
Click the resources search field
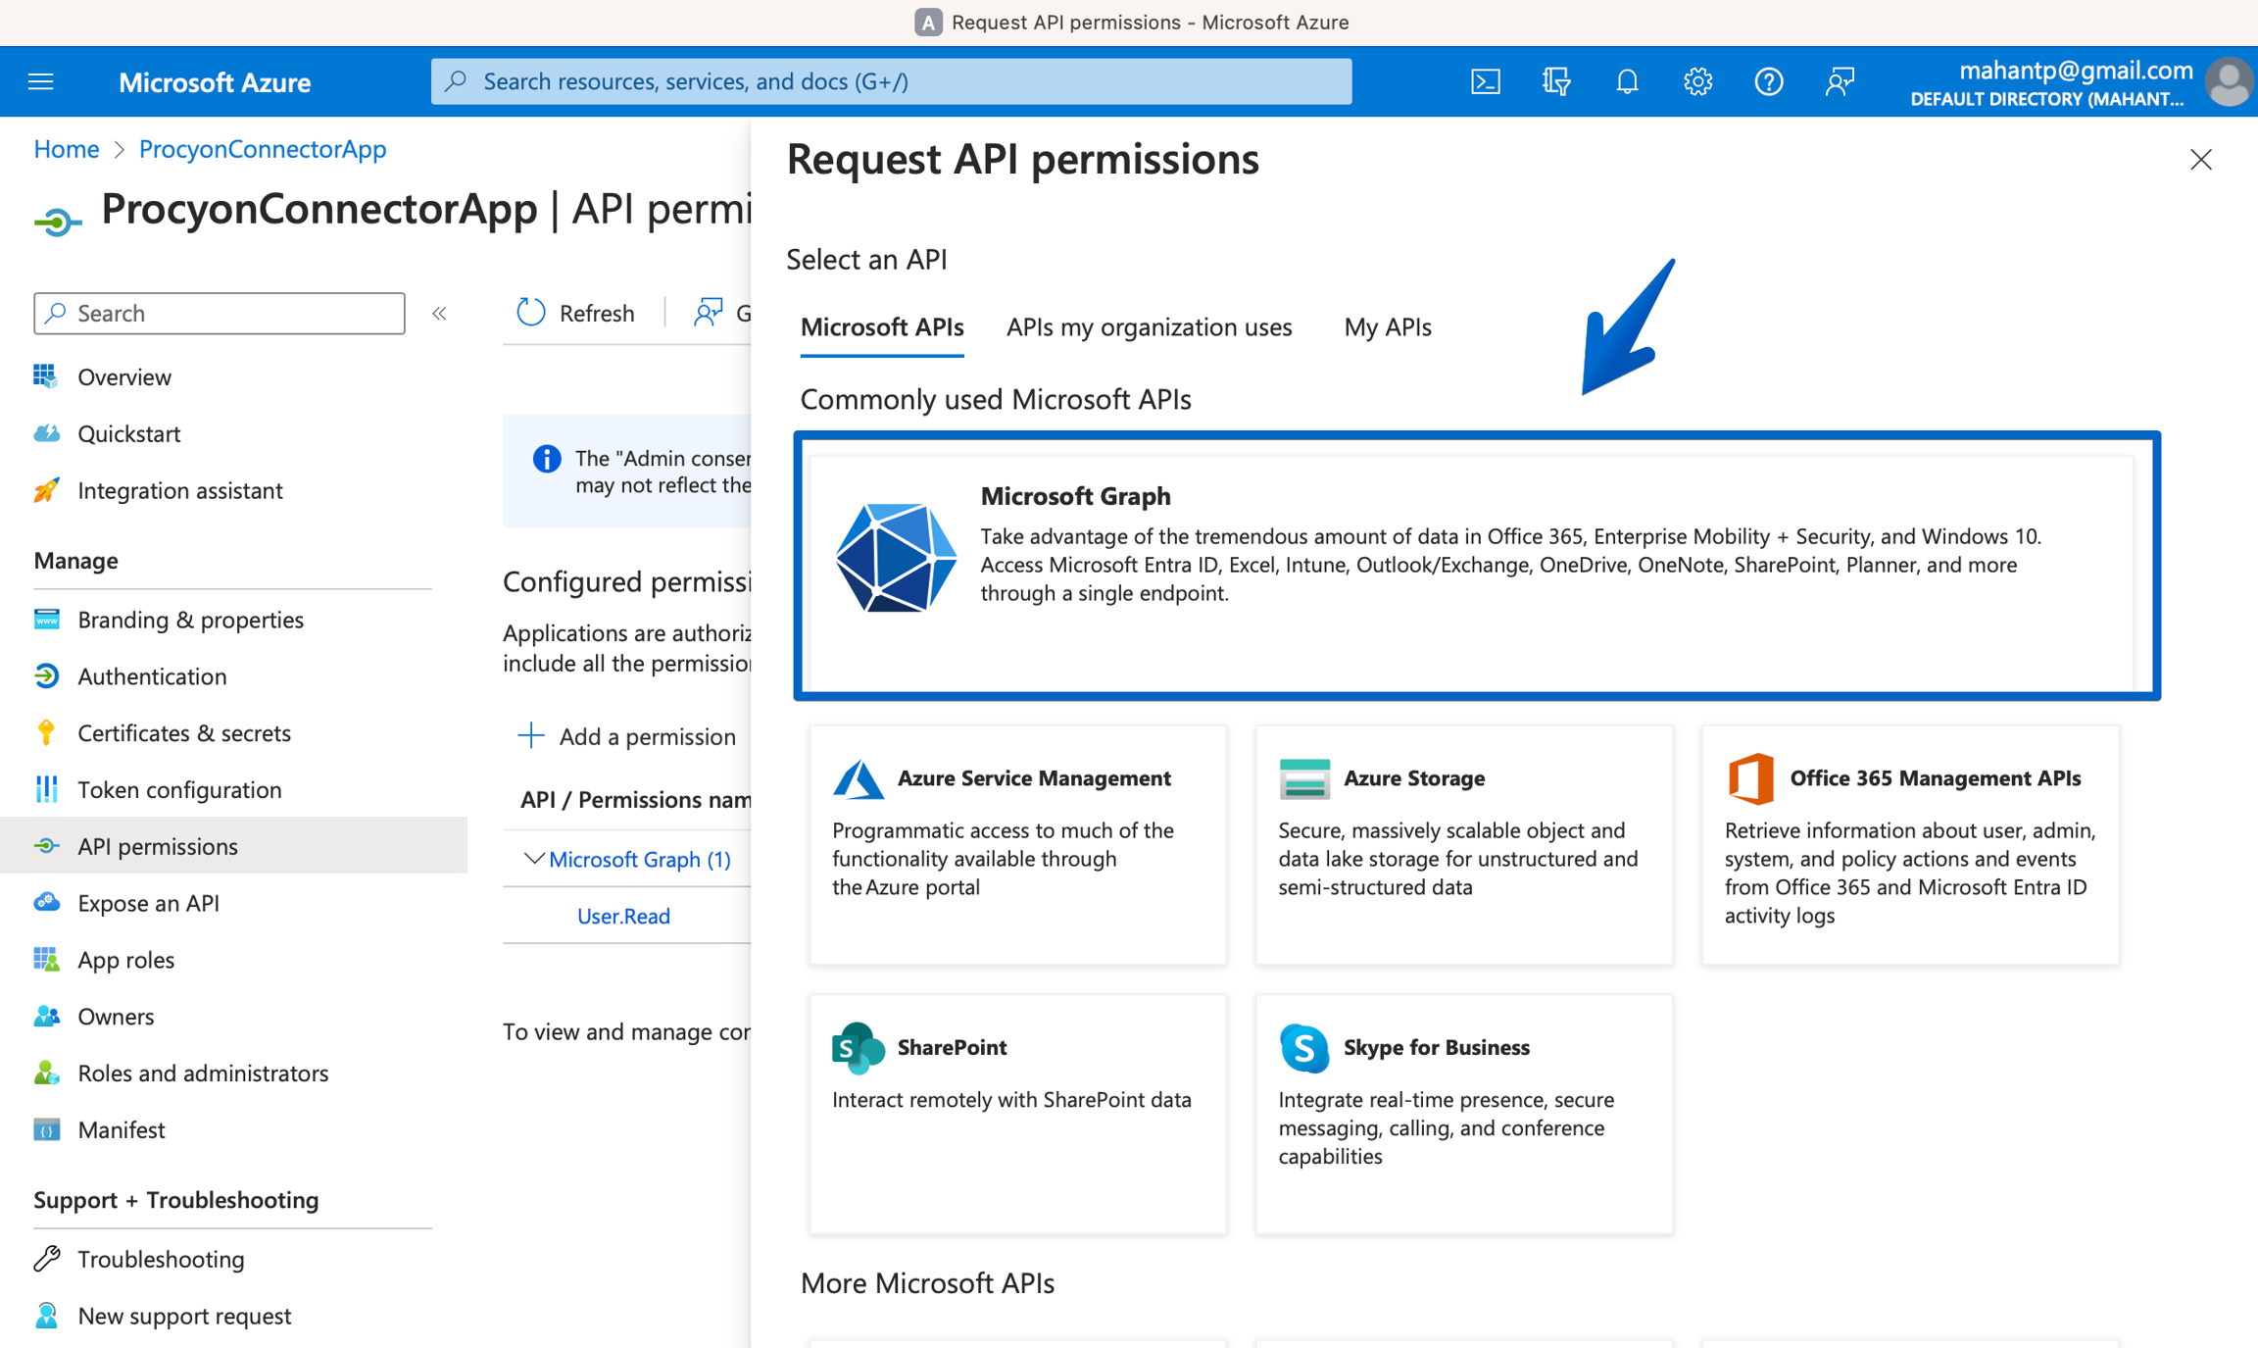890,81
